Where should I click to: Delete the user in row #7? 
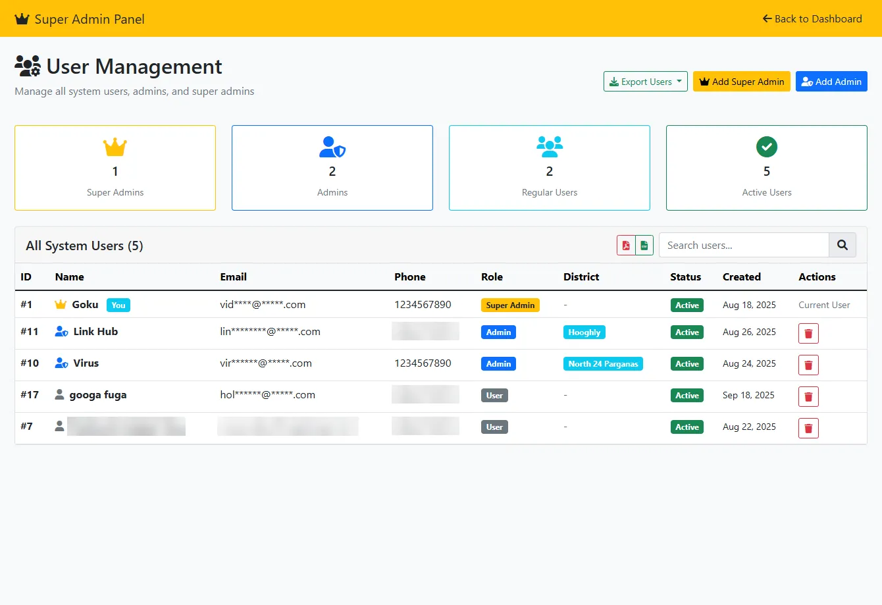pyautogui.click(x=808, y=429)
